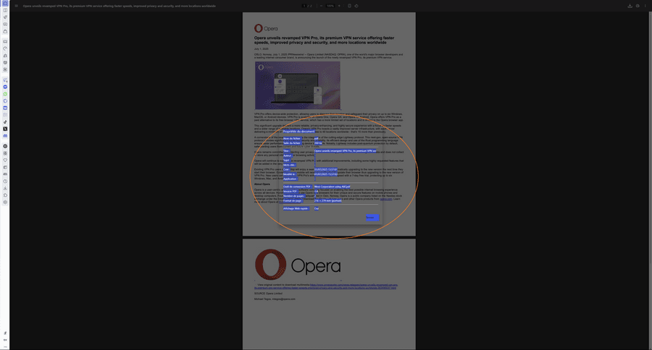
Task: Select the 'Version PDF' label
Action: point(291,192)
